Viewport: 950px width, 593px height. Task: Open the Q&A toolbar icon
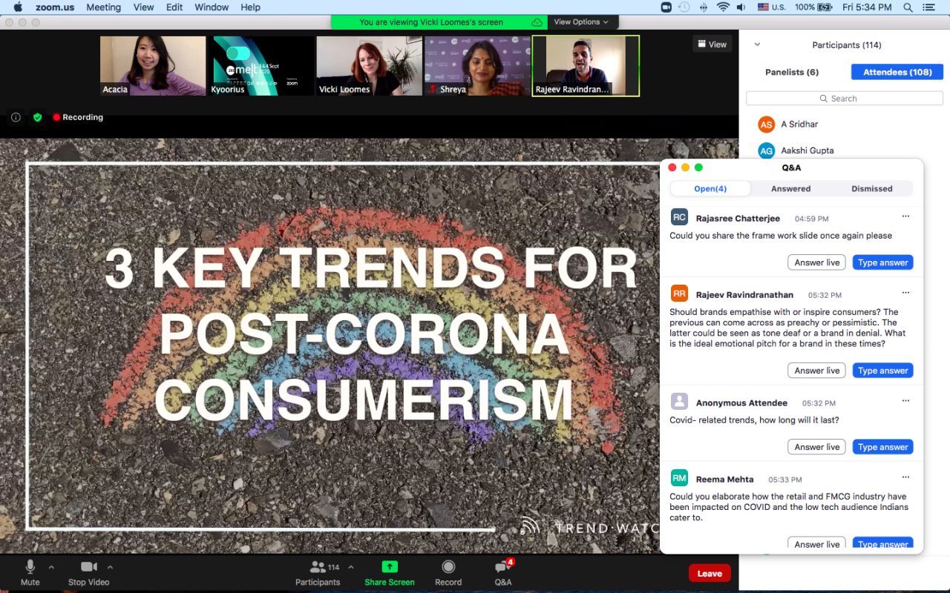[x=502, y=568]
